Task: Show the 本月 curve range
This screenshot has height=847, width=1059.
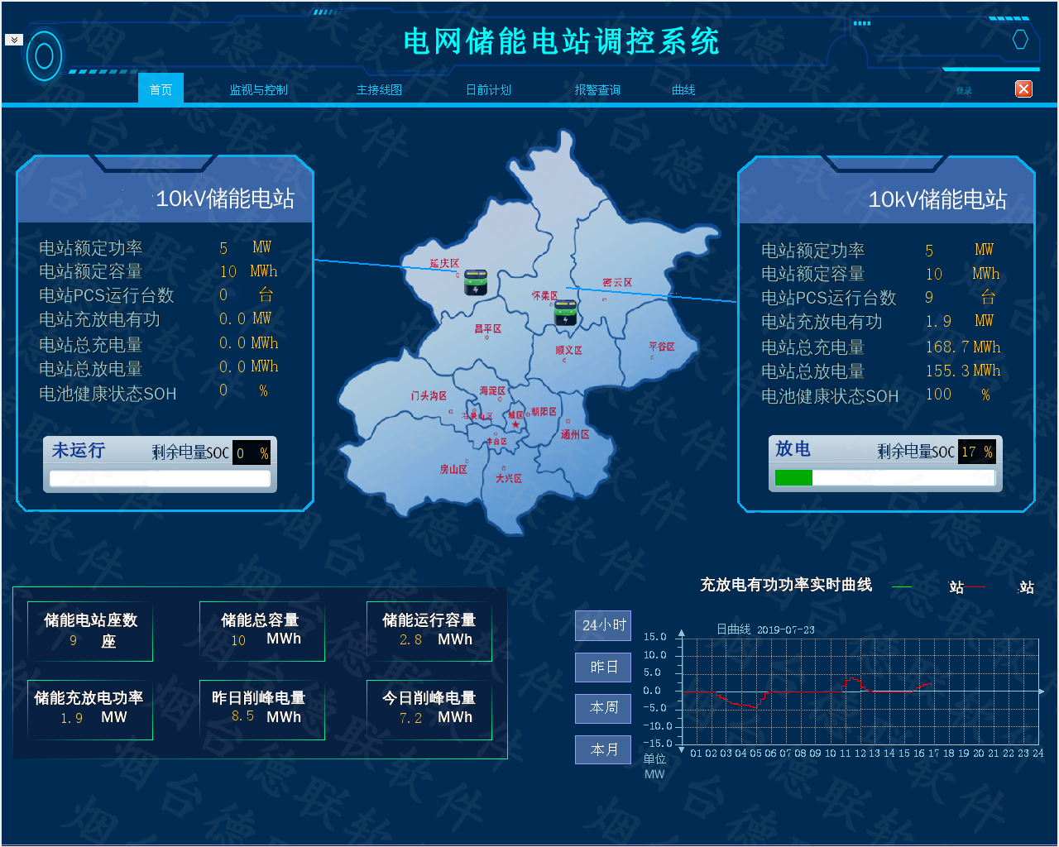Action: [603, 749]
